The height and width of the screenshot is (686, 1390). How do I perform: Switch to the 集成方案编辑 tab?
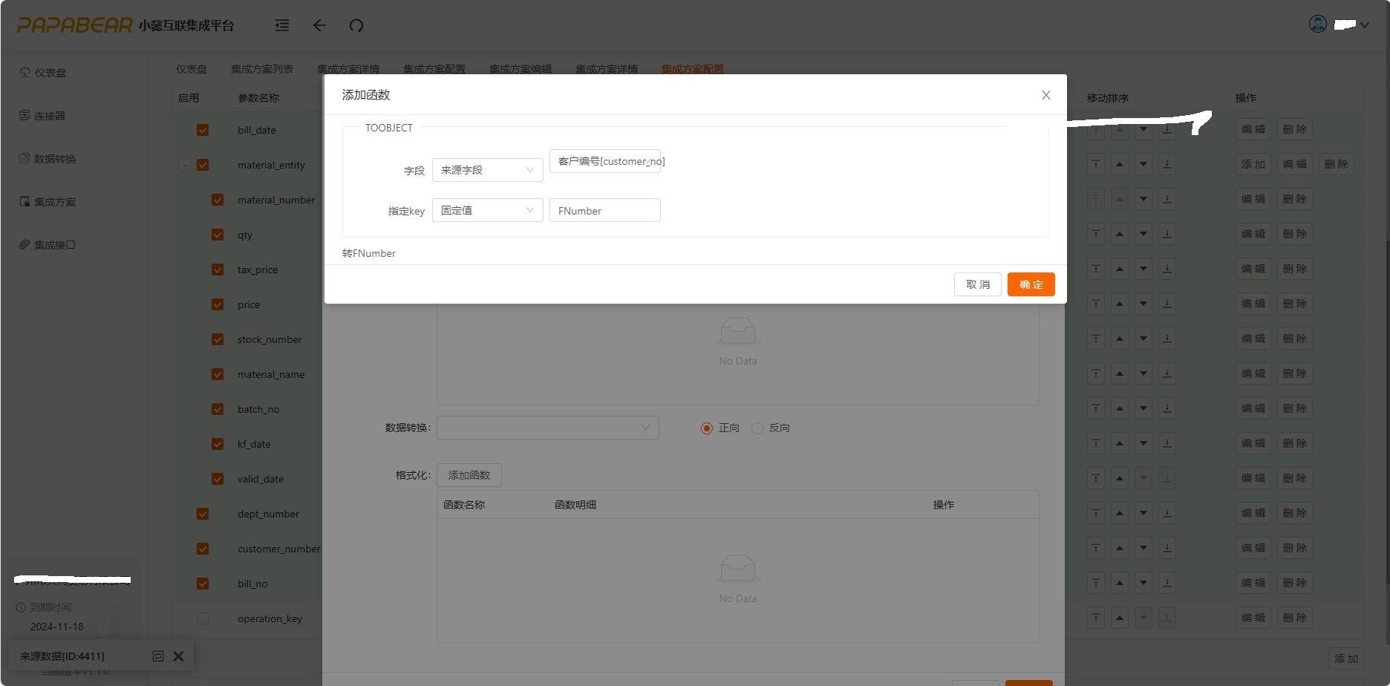520,69
